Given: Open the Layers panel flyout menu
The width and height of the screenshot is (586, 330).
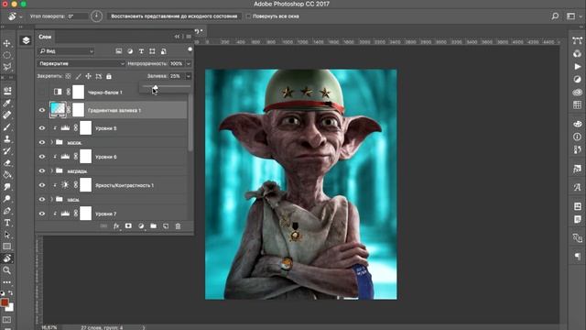Looking at the screenshot, I should click(189, 37).
